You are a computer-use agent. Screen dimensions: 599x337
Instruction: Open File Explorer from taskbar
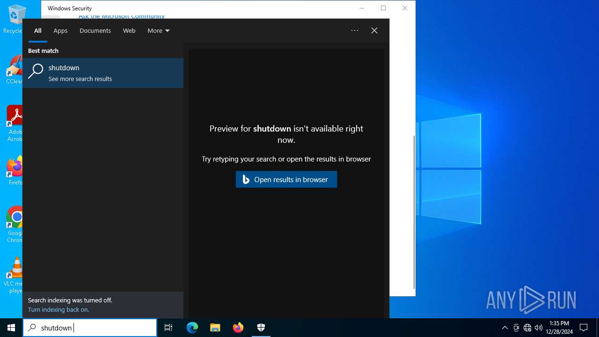tap(215, 328)
